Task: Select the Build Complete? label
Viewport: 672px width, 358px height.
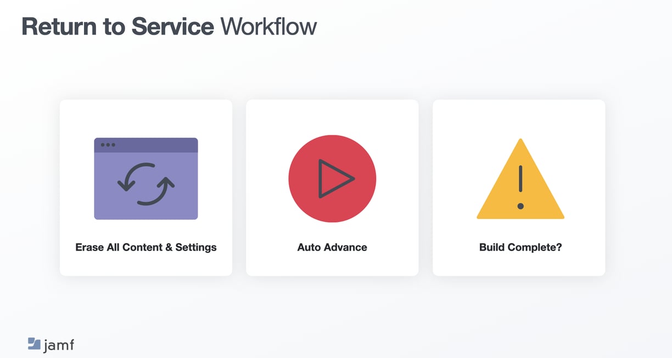Action: 520,247
